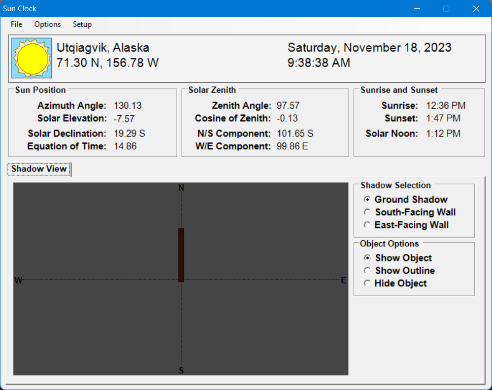This screenshot has height=390, width=492.
Task: Open the File menu
Action: (16, 24)
